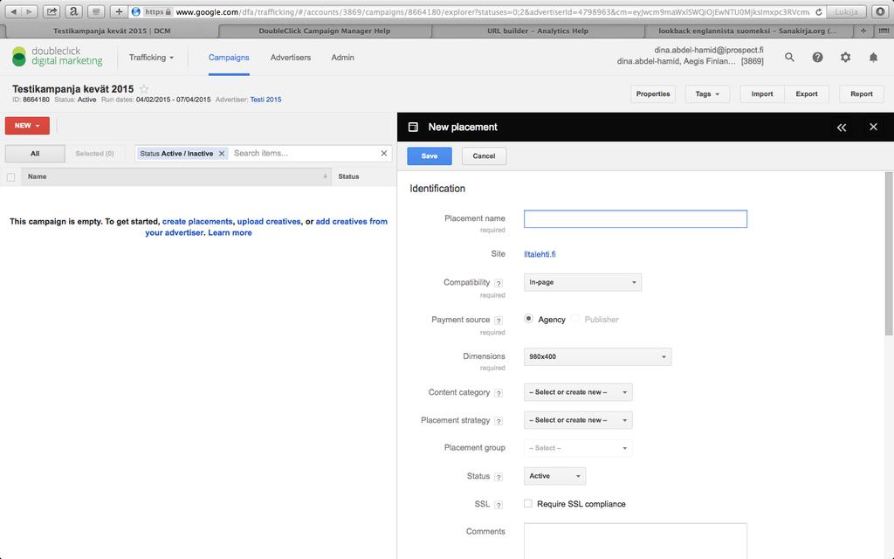
Task: Click the help icon next to Placement strategy
Action: click(499, 421)
